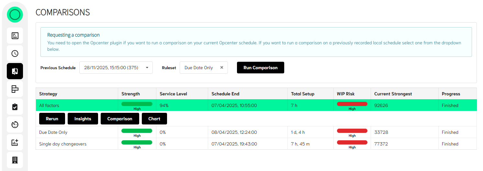
Task: Click the COMPARISONS page title
Action: [63, 12]
